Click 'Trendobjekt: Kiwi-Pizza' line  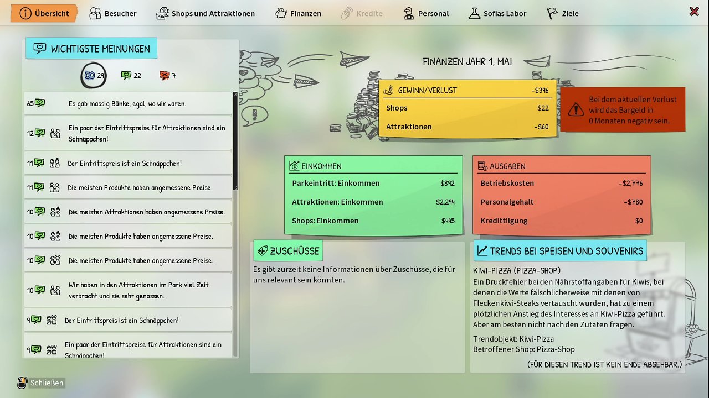[513, 339]
